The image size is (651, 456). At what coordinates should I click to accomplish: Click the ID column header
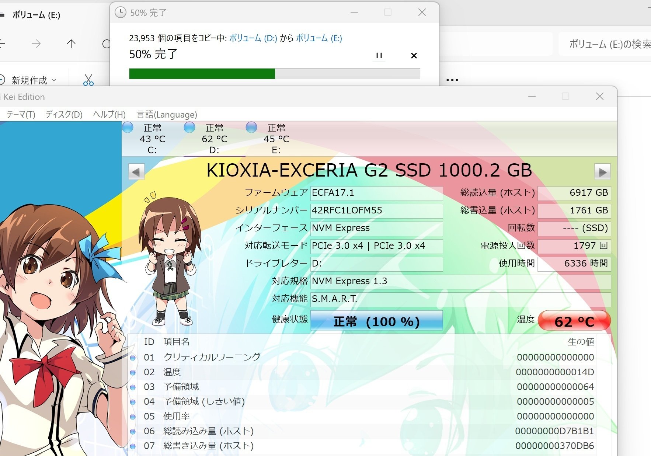point(149,342)
